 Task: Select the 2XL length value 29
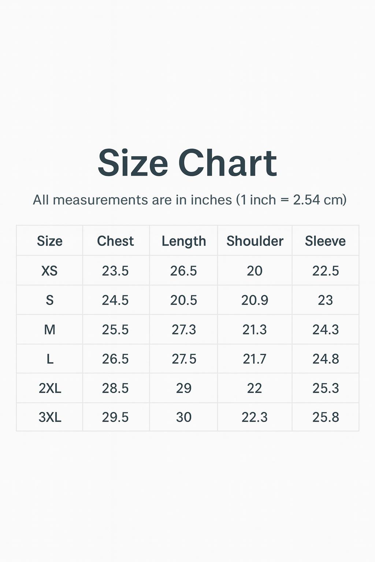[183, 388]
